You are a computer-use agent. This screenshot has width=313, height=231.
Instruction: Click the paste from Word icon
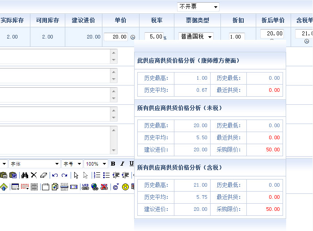pos(13,175)
